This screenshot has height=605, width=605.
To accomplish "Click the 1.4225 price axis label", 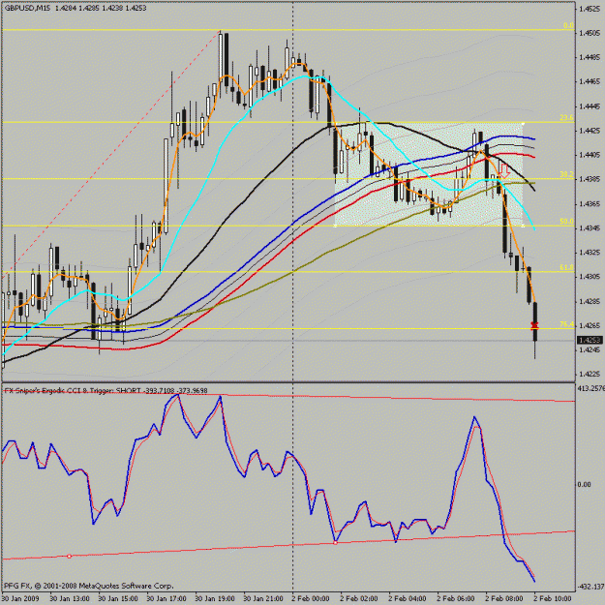I will pyautogui.click(x=590, y=374).
